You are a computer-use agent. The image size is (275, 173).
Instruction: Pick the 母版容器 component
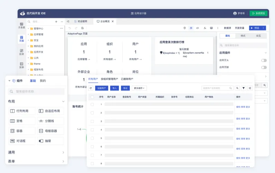50,131
